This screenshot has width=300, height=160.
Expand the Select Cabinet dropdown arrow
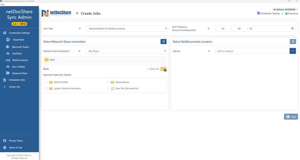point(293,51)
